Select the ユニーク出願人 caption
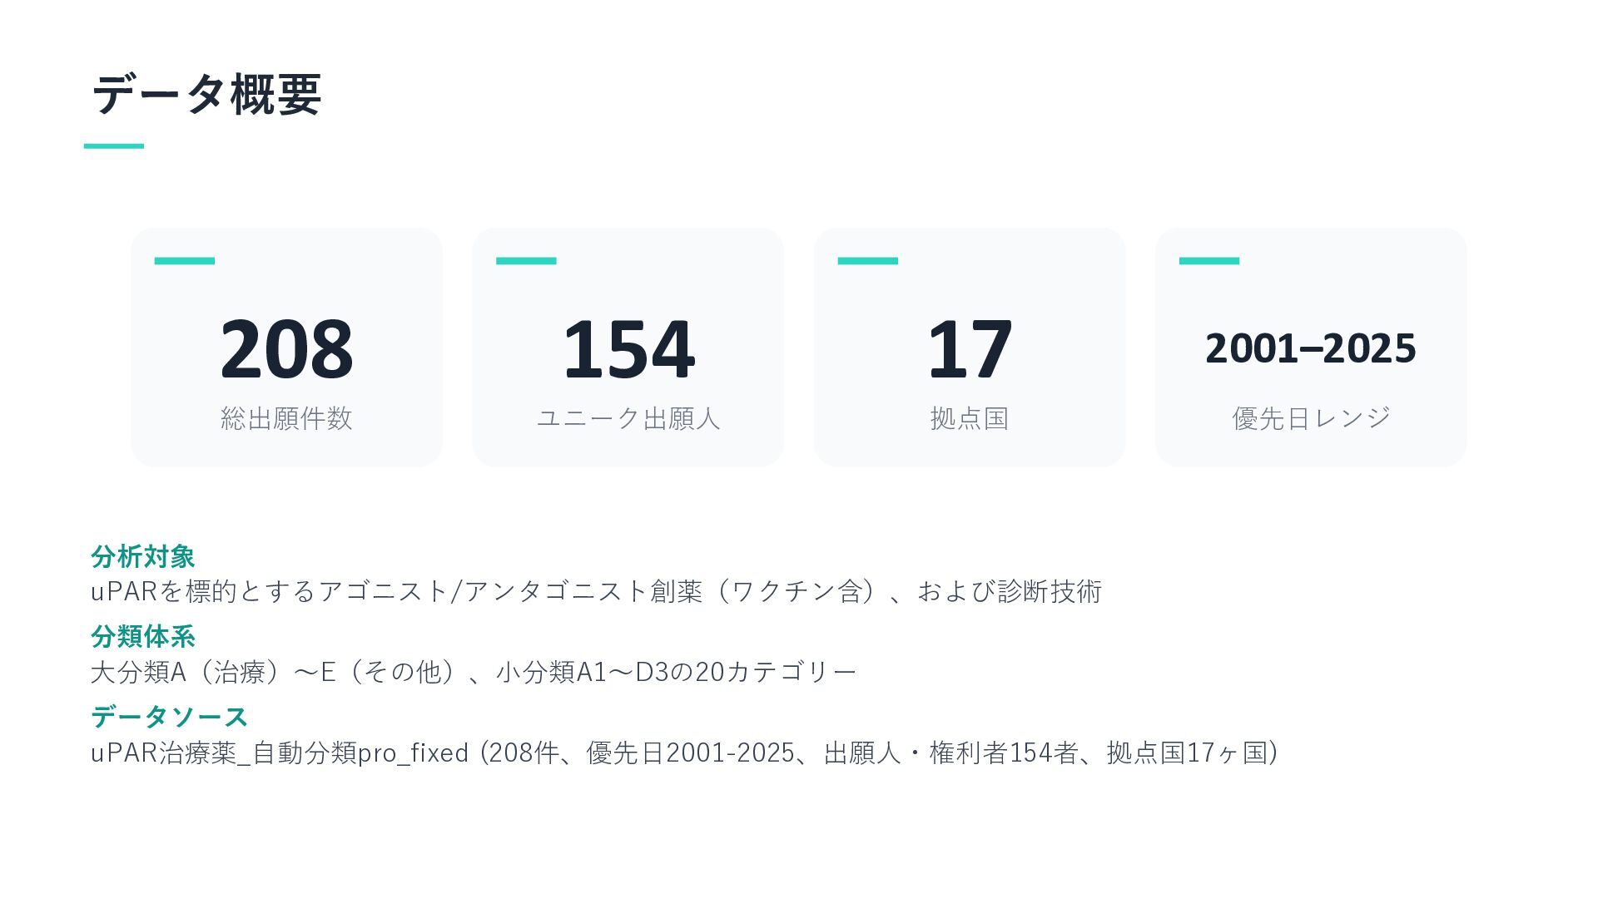 point(628,418)
